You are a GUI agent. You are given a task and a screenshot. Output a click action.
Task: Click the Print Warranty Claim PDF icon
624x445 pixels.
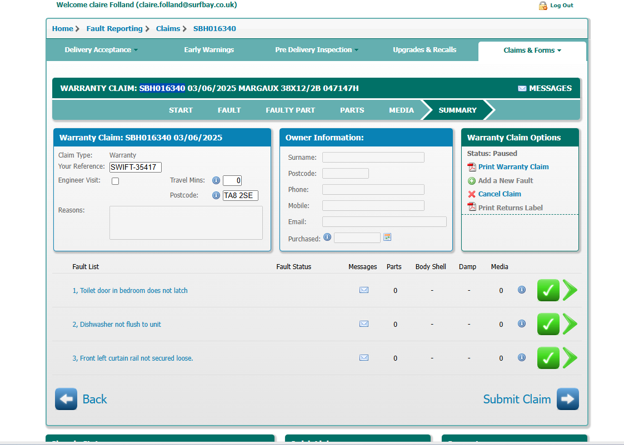[x=472, y=167]
